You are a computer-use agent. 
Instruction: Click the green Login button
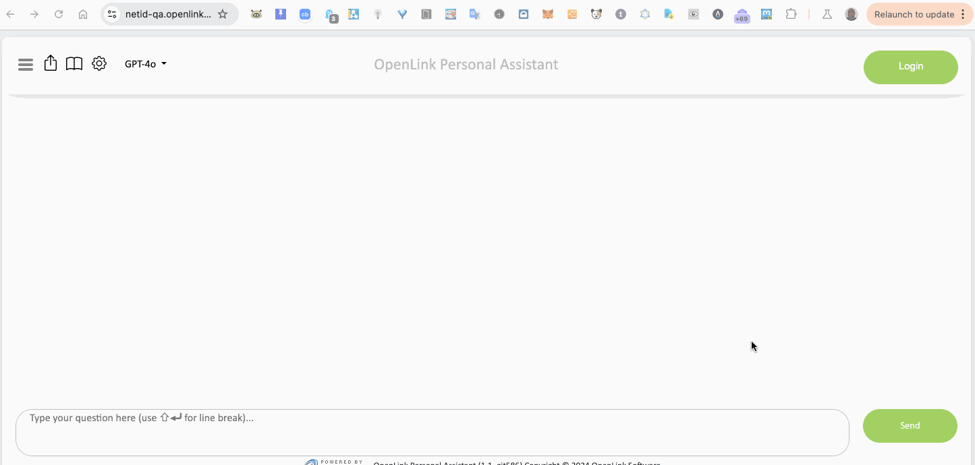click(911, 67)
